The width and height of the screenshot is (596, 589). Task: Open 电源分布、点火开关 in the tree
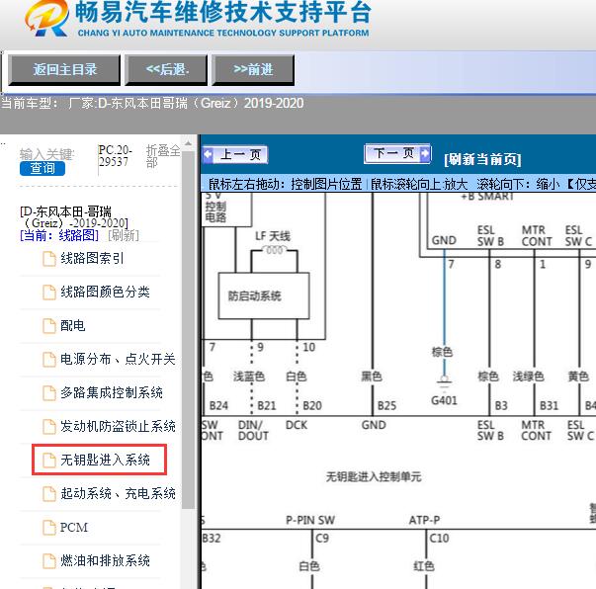(118, 359)
